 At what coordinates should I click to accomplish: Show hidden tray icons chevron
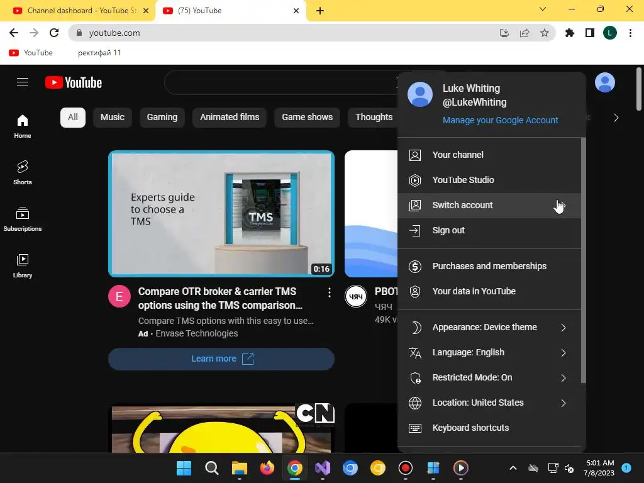pos(513,468)
